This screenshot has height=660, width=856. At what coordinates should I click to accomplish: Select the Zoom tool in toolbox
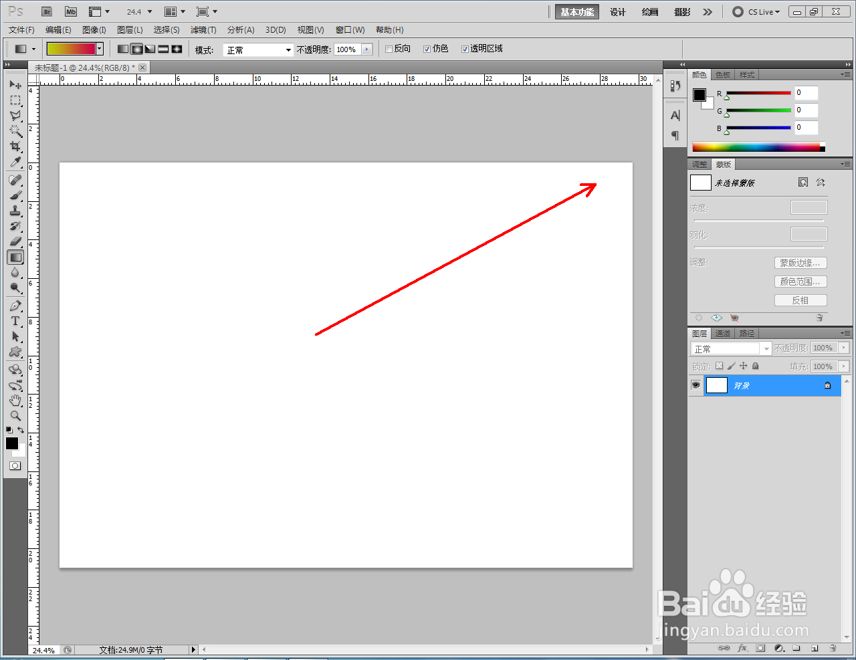coord(15,416)
